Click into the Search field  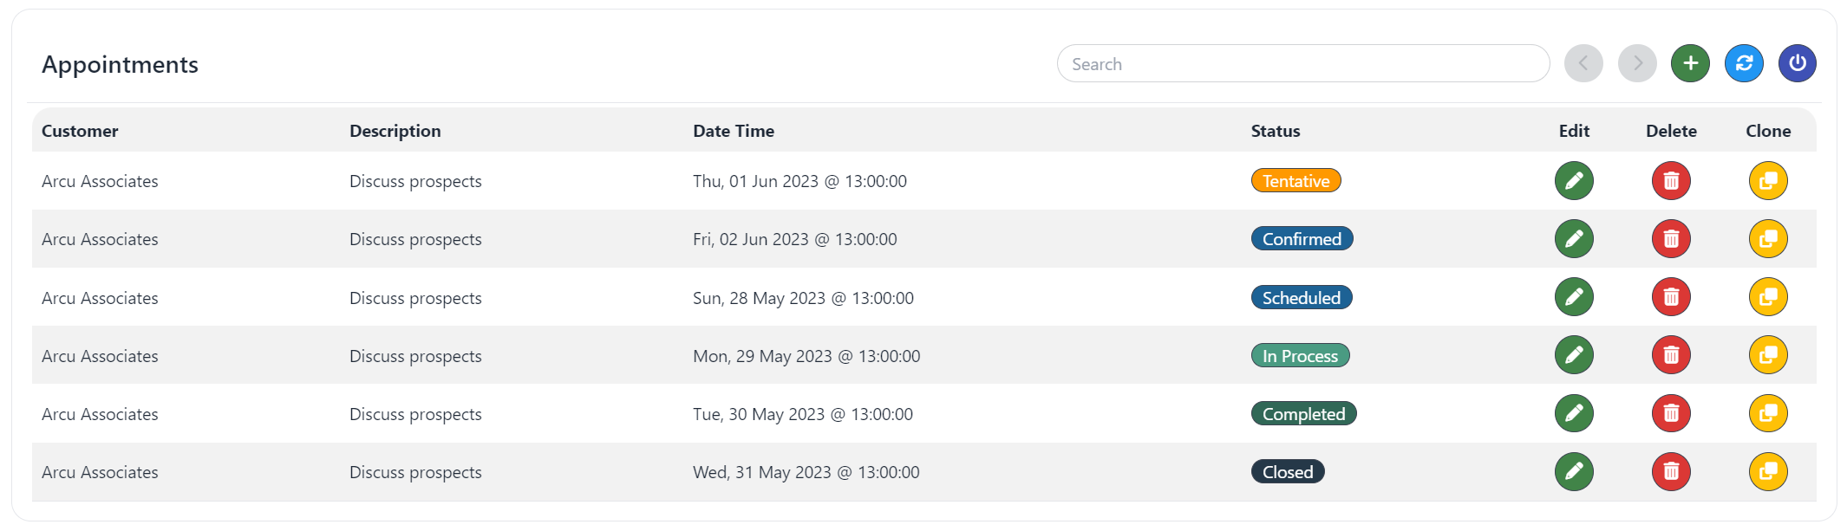click(1302, 64)
